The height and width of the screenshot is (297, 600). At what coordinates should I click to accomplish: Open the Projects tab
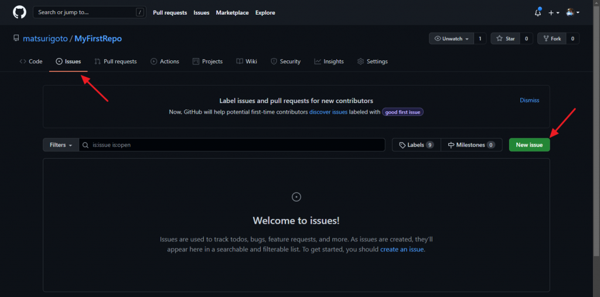coord(208,62)
